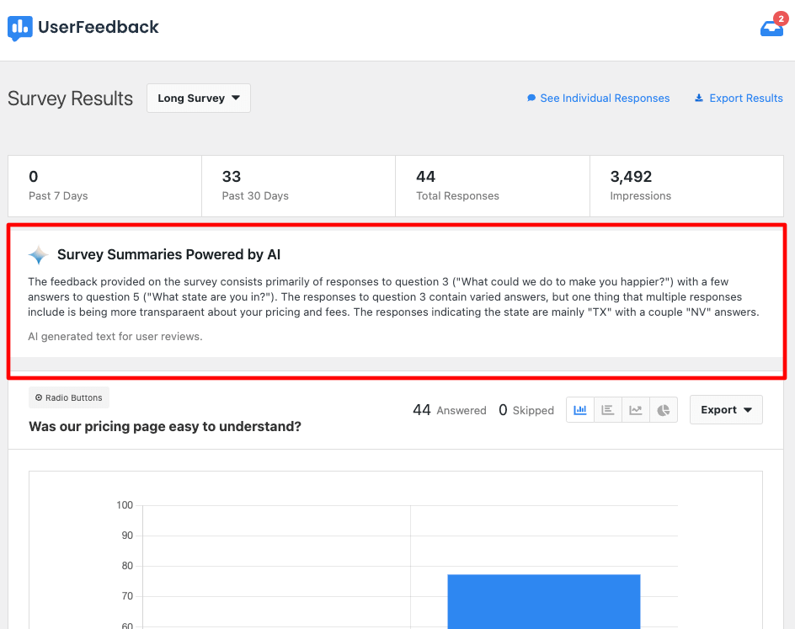Click the Total Responses stat card

[x=492, y=185]
